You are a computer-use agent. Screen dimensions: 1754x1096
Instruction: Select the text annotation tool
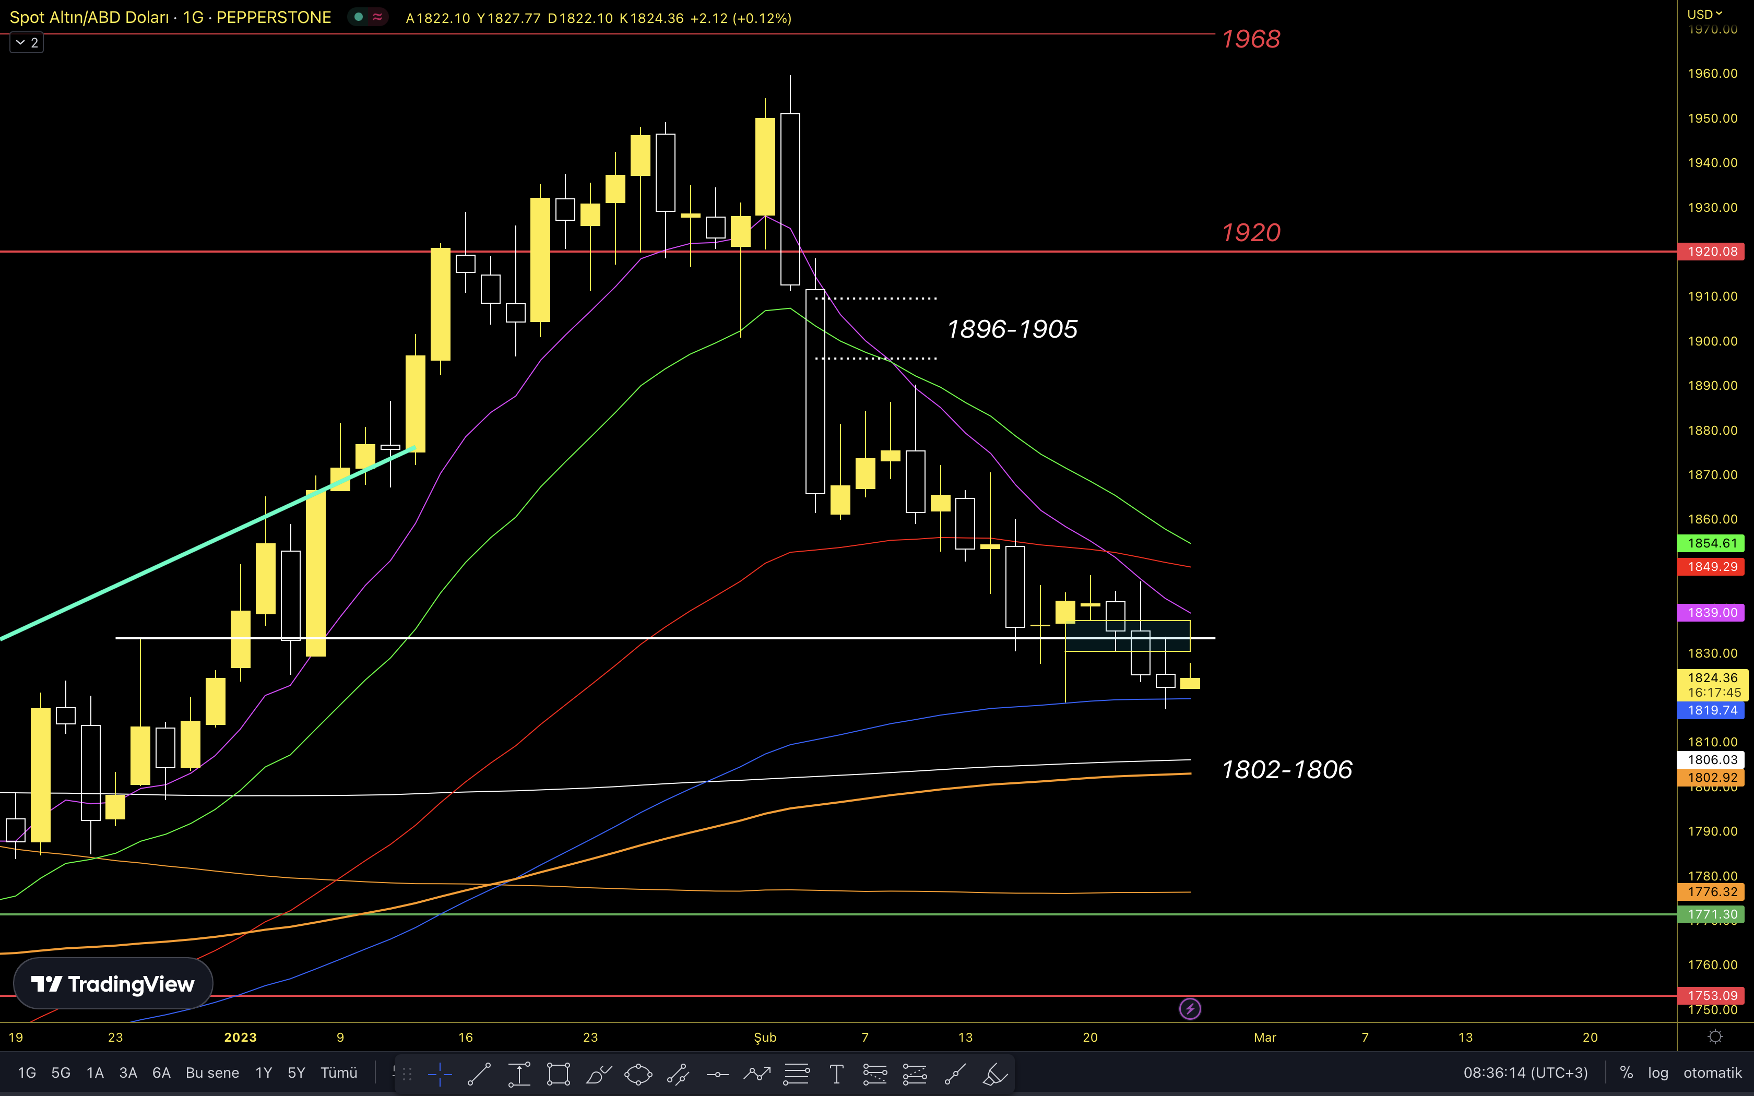(x=836, y=1074)
